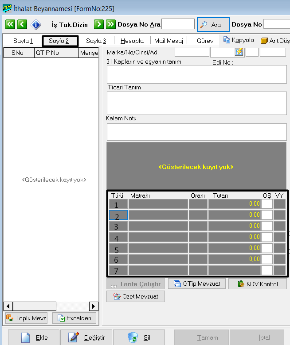Screen dimensions: 290x345
Task: Click the İş Tak.Dizin label
Action: pyautogui.click(x=70, y=25)
